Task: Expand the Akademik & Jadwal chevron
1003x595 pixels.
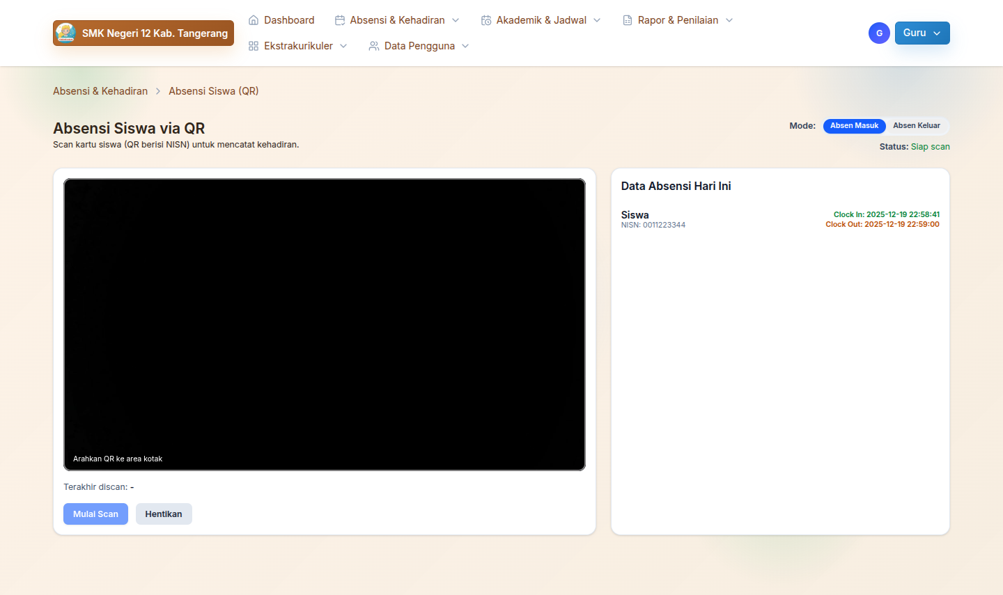Action: pyautogui.click(x=597, y=20)
